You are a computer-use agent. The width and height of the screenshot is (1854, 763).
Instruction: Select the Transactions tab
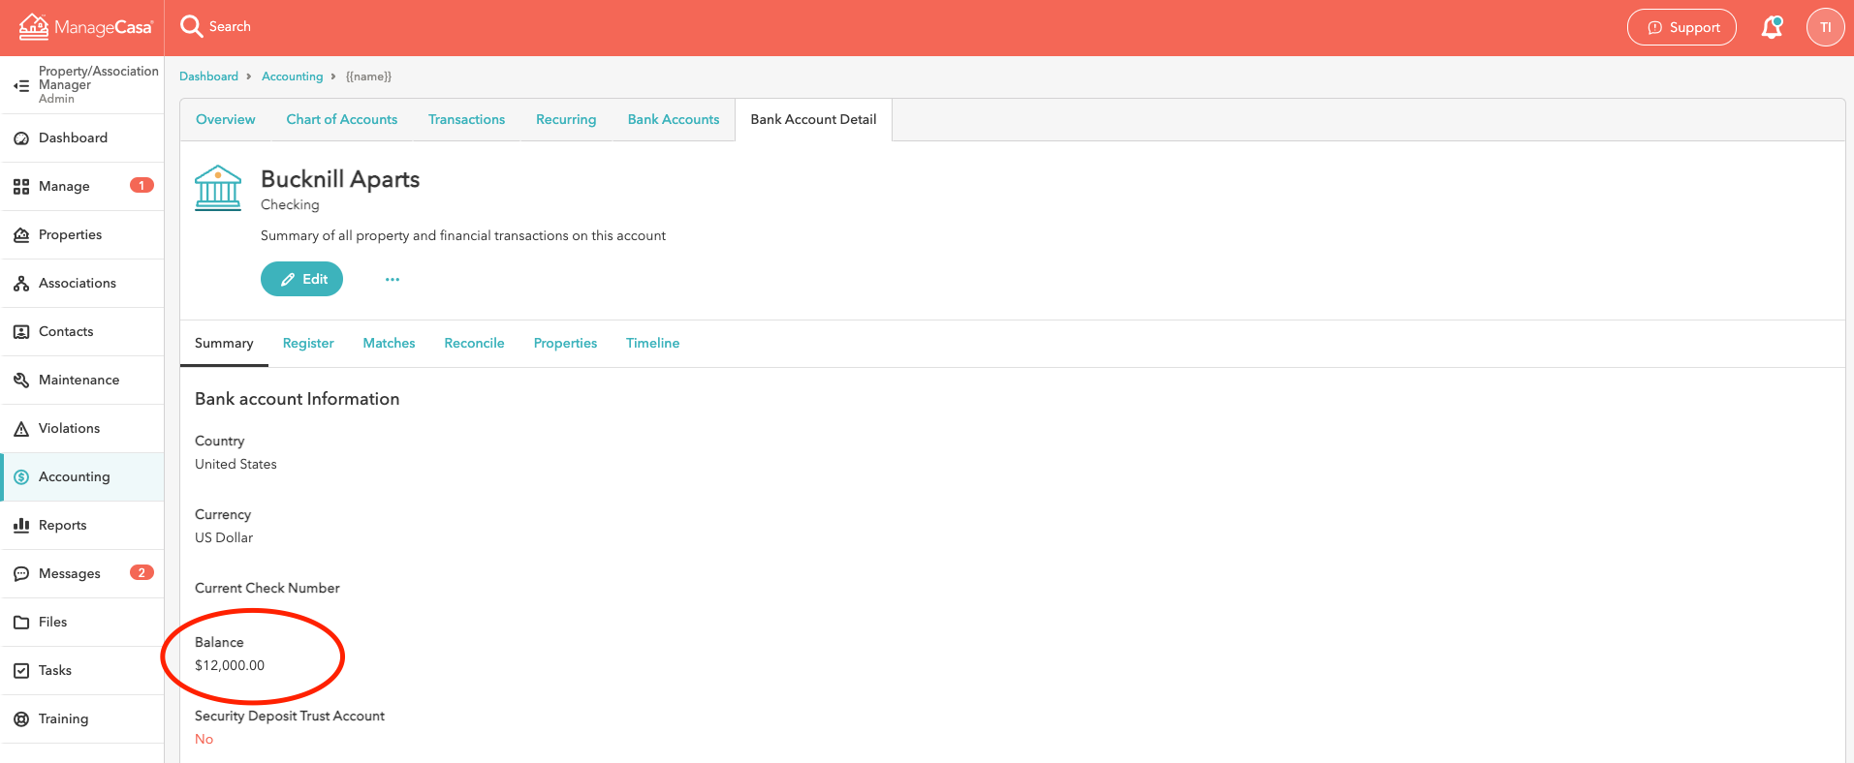[466, 119]
